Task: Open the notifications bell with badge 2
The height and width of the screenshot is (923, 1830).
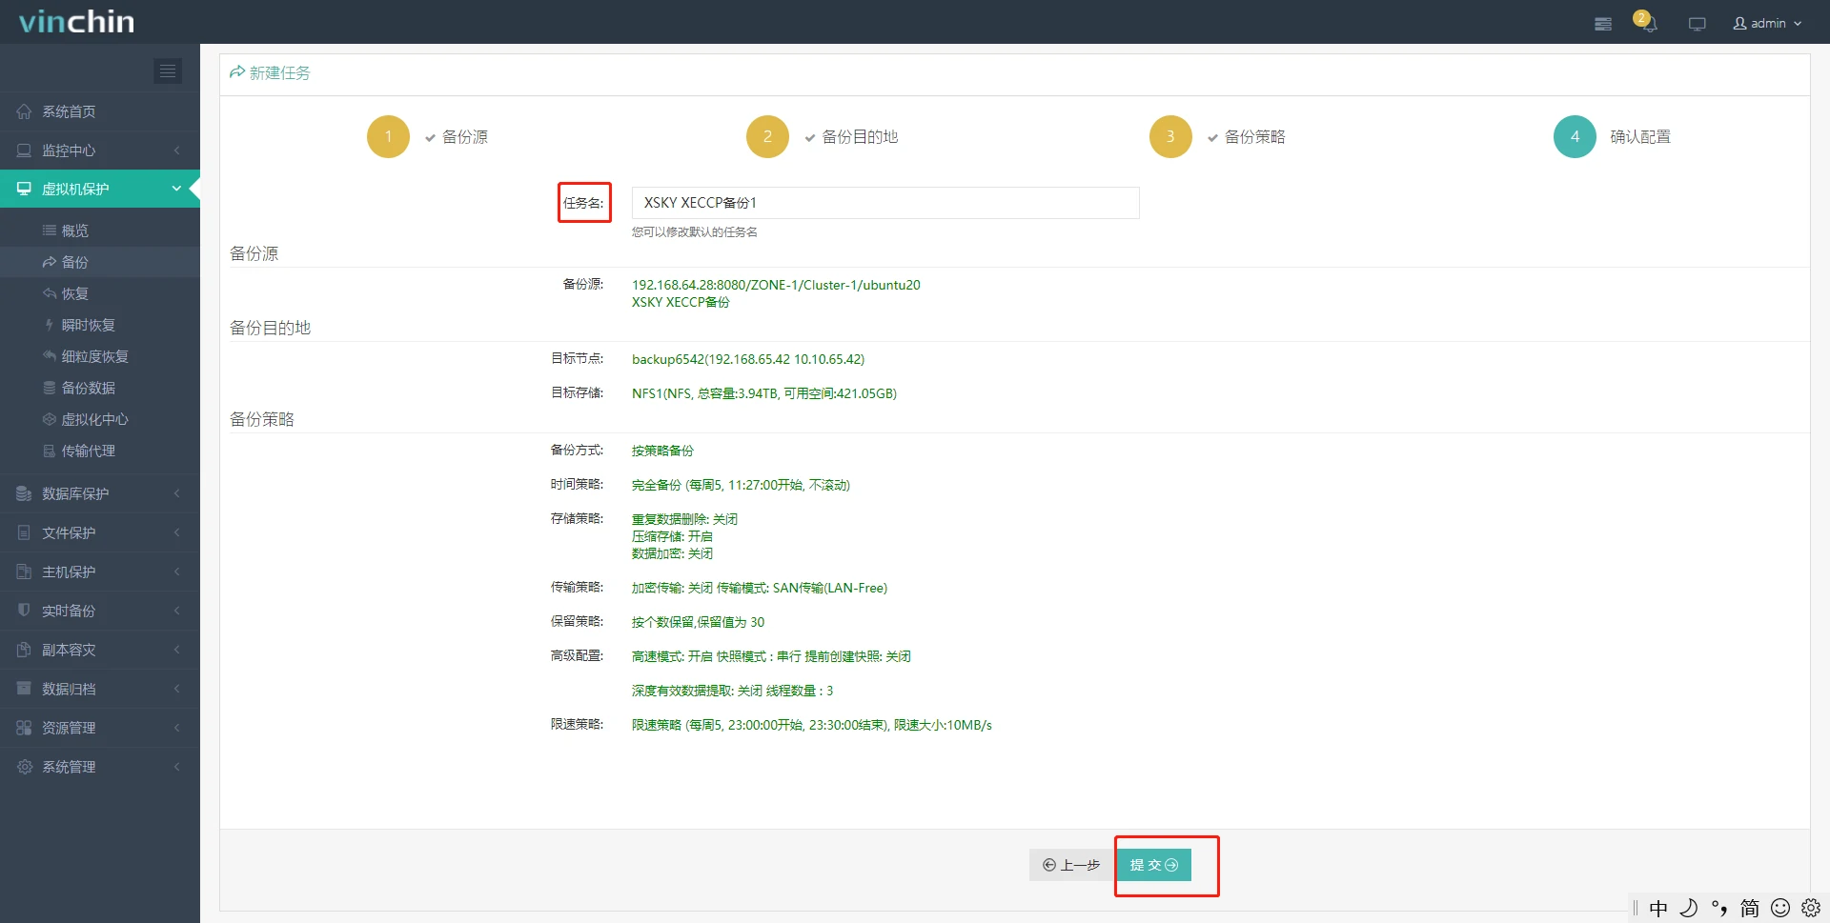Action: tap(1646, 22)
